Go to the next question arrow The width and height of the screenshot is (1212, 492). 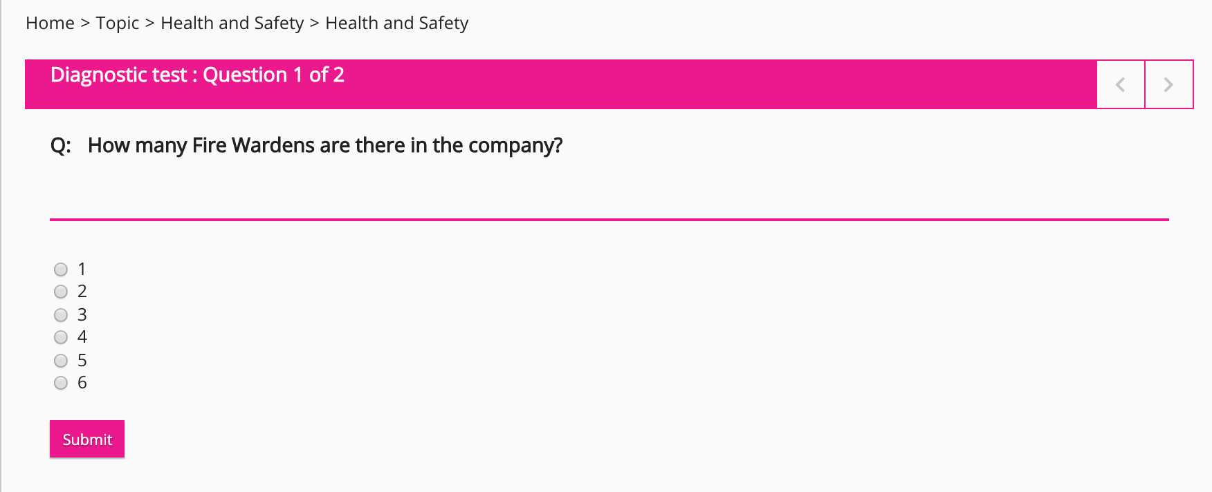pos(1169,84)
